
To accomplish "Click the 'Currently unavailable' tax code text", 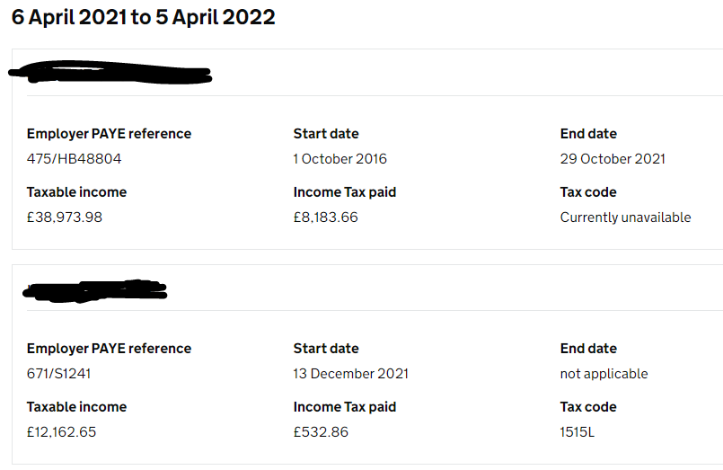I will 625,217.
